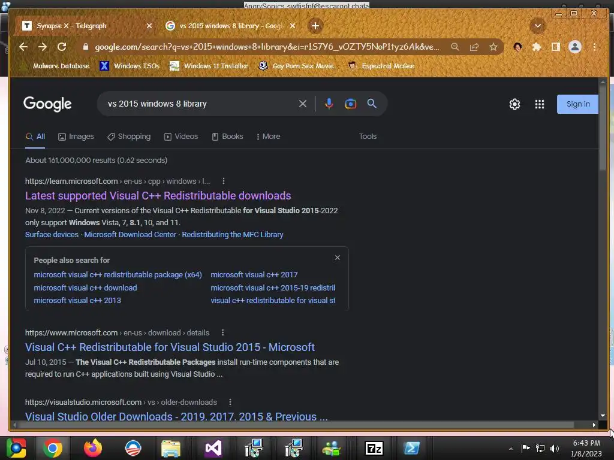Go to the Google home logo
This screenshot has height=460, width=614.
click(x=47, y=104)
